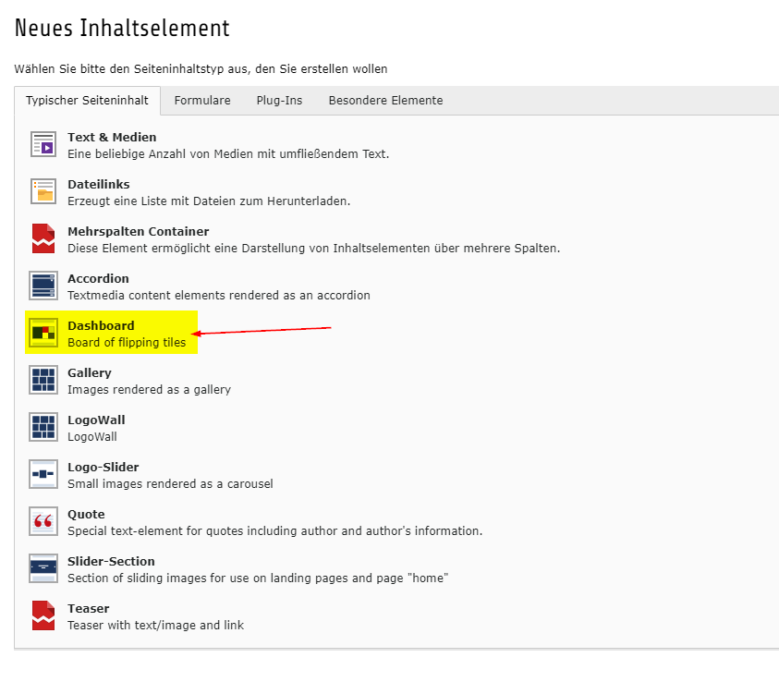The width and height of the screenshot is (779, 694).
Task: Click the Quote quotation marks icon
Action: tap(43, 522)
